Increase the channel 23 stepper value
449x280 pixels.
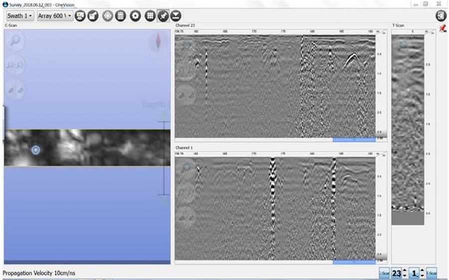[x=404, y=271]
